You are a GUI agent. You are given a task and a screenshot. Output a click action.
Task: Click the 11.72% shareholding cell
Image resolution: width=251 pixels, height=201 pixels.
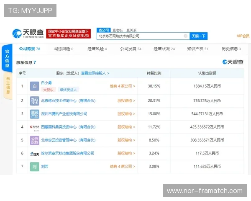coord(154,127)
